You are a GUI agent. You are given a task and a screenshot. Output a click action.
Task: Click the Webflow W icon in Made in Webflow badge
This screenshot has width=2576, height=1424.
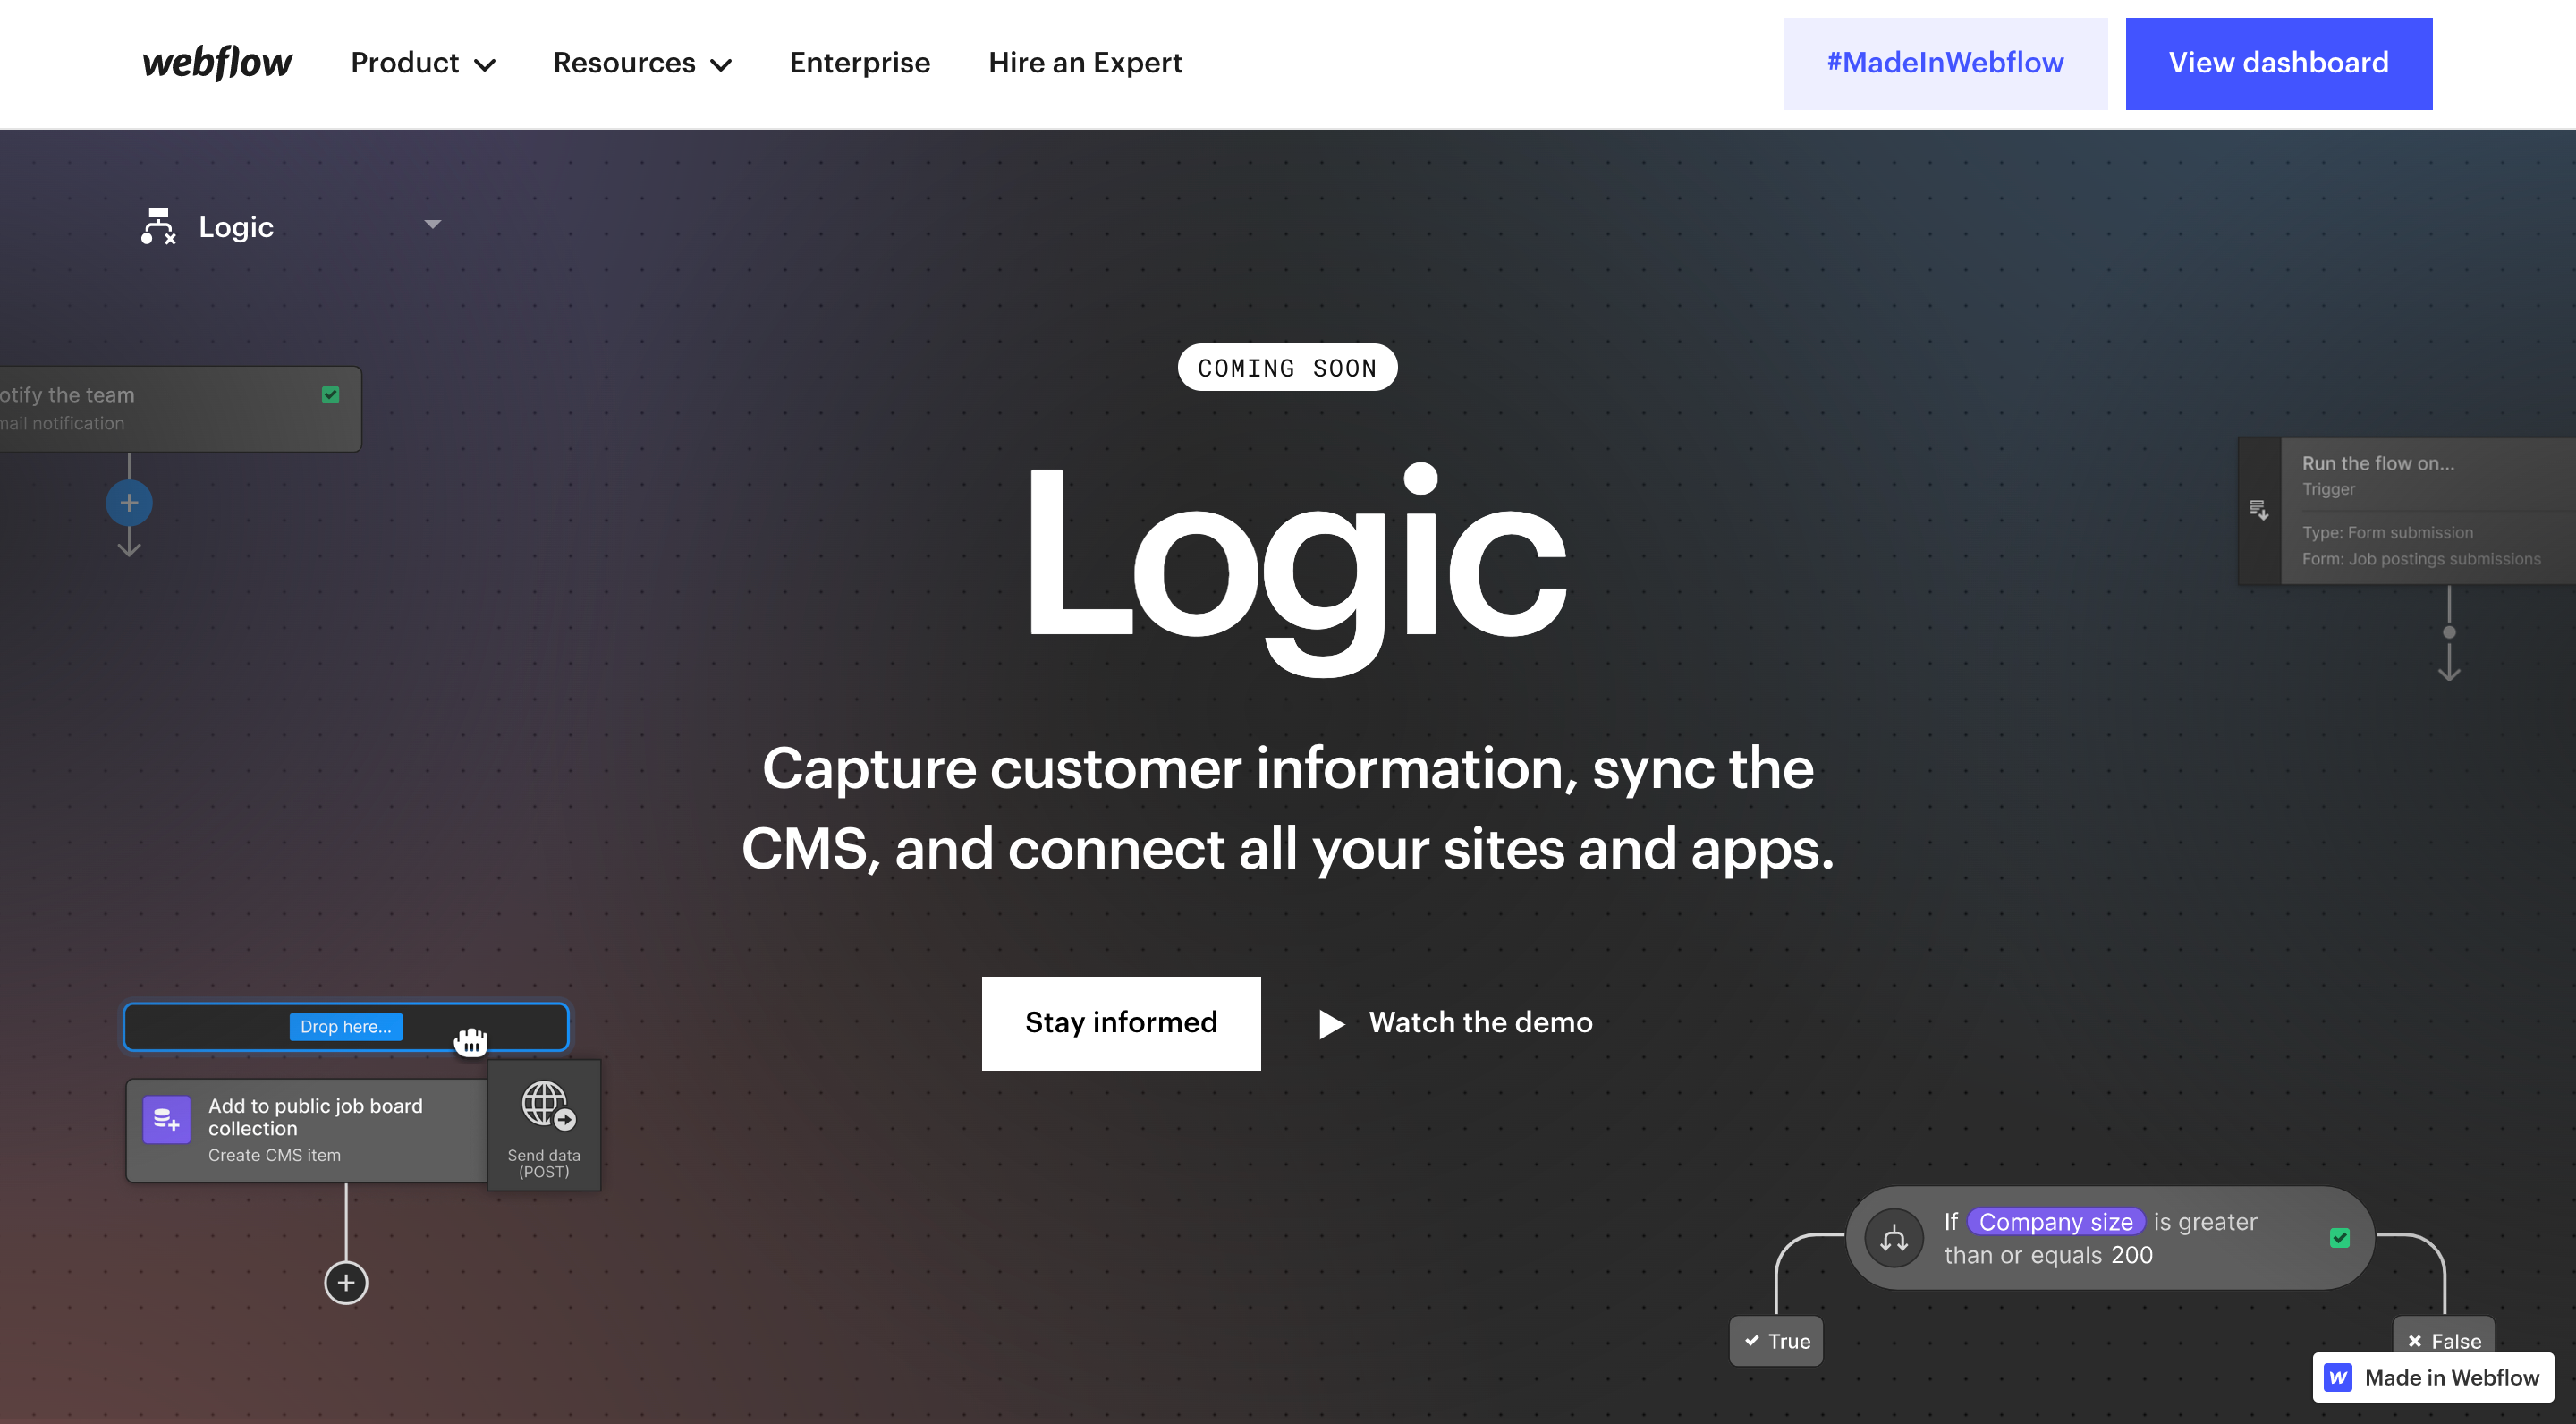pyautogui.click(x=2338, y=1377)
